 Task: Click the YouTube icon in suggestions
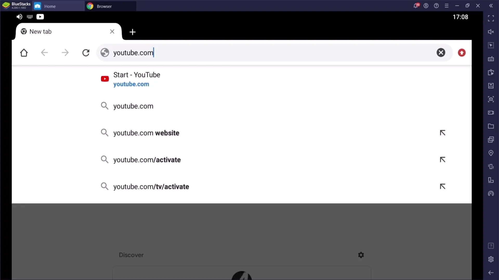[x=104, y=79]
